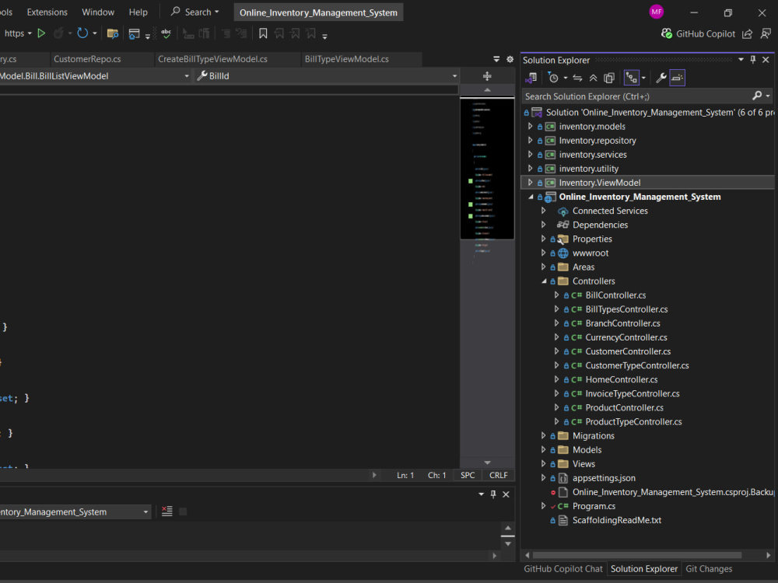The image size is (778, 583).
Task: Switch to CustomerRepo.cs tab
Action: pyautogui.click(x=87, y=59)
